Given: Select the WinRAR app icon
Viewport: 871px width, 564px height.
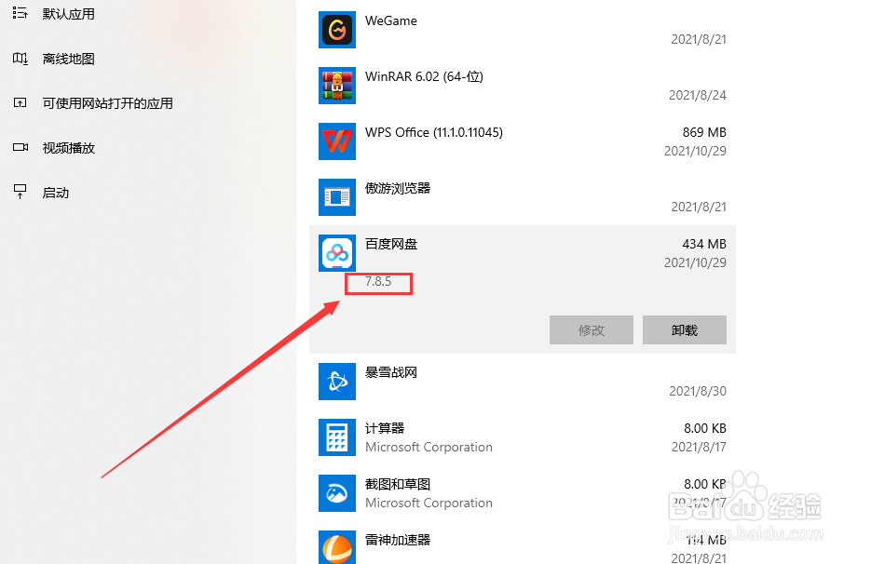Looking at the screenshot, I should point(337,86).
